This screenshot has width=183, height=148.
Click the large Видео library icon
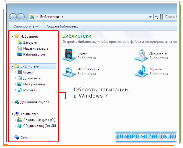click(69, 55)
